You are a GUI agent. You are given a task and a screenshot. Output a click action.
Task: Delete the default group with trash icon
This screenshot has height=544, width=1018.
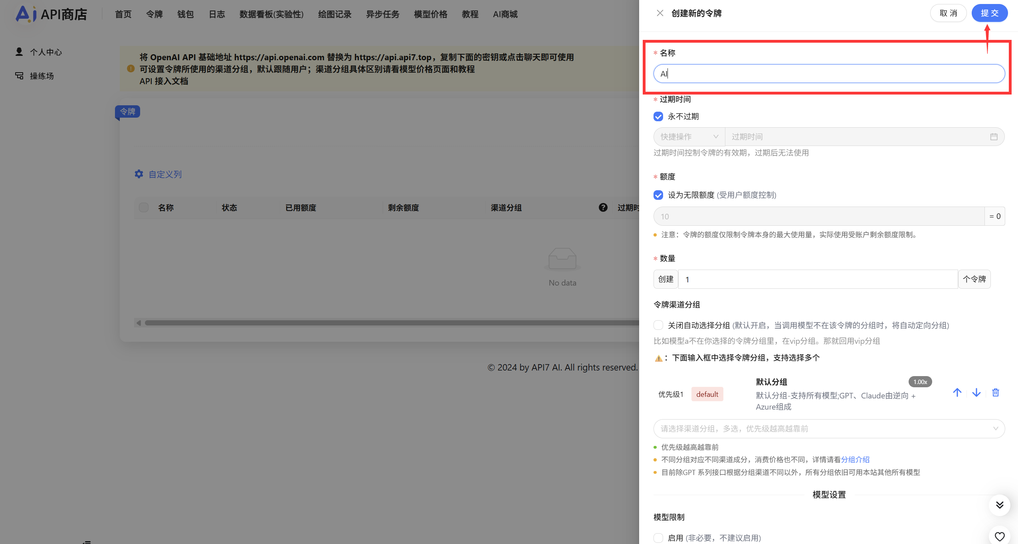click(x=996, y=393)
